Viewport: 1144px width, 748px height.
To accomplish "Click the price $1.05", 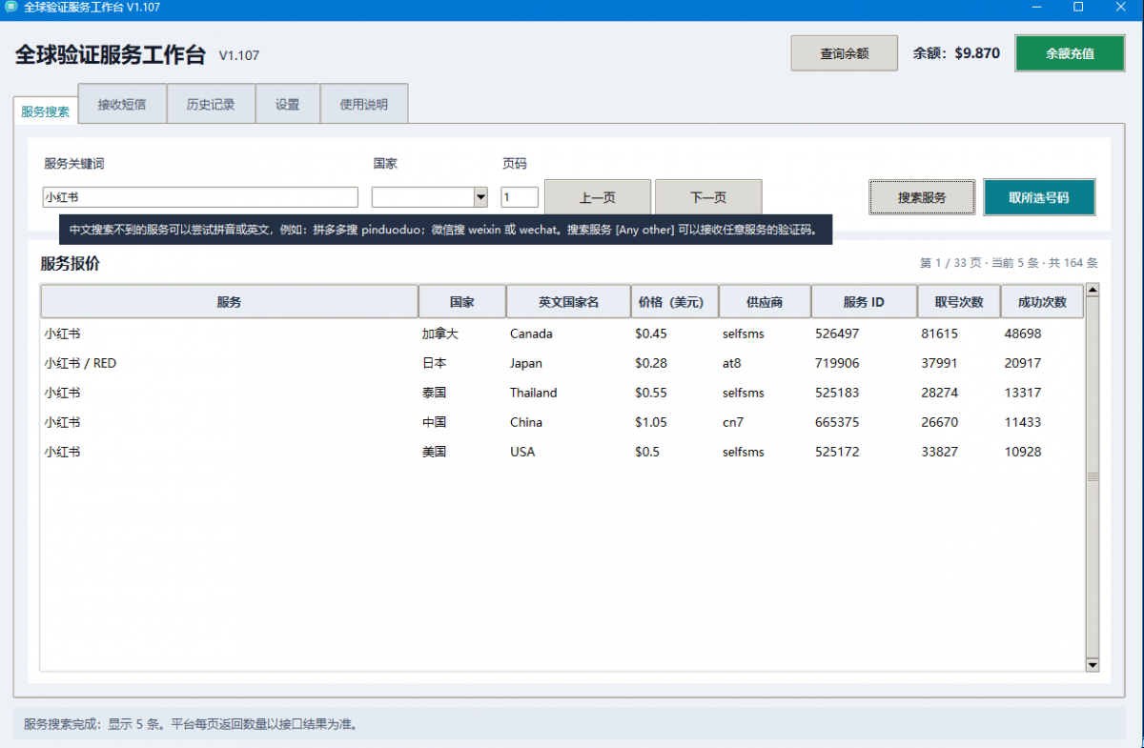I will 651,422.
